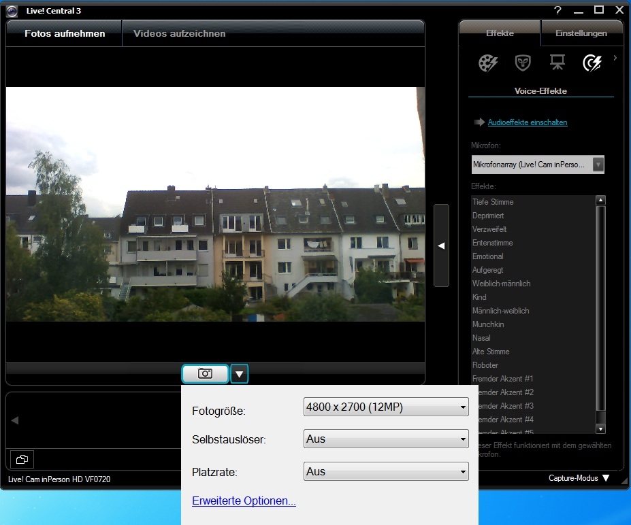Click the effects list scrollbar down arrow
This screenshot has width=631, height=525.
click(600, 428)
